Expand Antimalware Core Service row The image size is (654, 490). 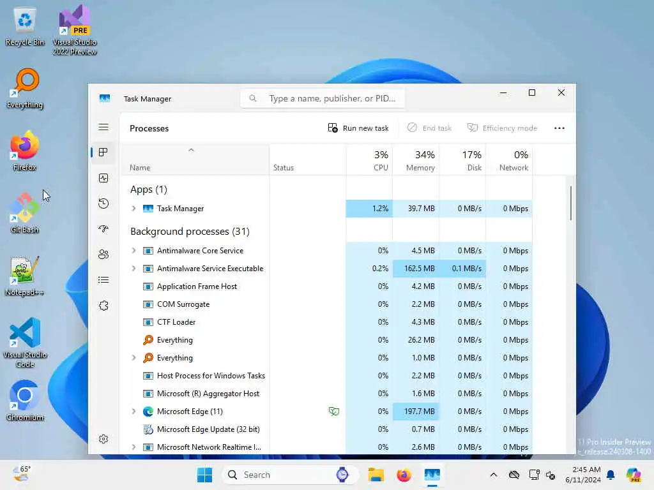click(133, 250)
